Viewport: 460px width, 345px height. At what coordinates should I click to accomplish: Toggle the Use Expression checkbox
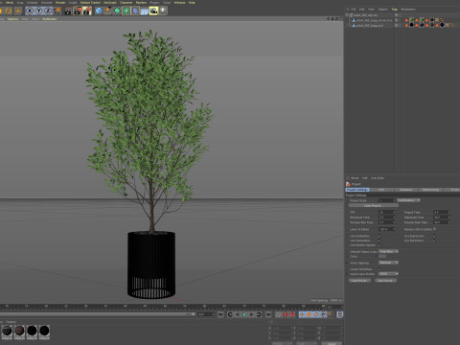pyautogui.click(x=434, y=236)
